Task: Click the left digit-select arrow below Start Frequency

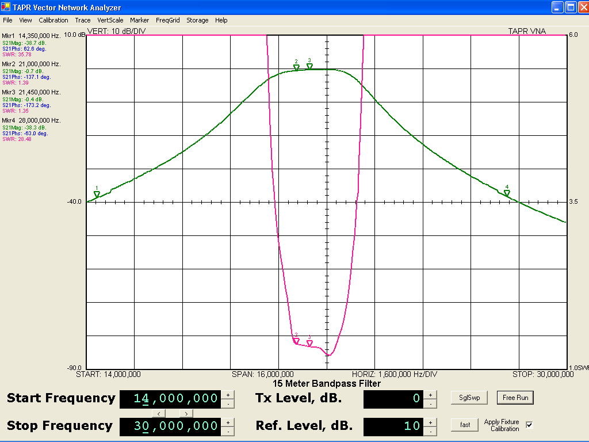Action: tap(159, 413)
